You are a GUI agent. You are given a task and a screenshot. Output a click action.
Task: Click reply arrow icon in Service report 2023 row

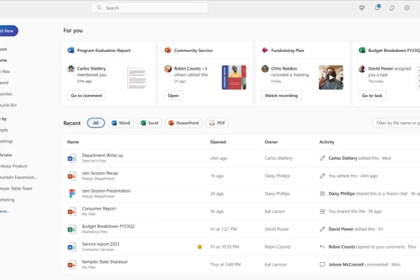pyautogui.click(x=322, y=247)
